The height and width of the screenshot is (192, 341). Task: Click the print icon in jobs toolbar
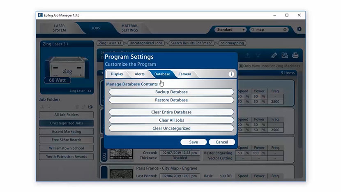295,56
